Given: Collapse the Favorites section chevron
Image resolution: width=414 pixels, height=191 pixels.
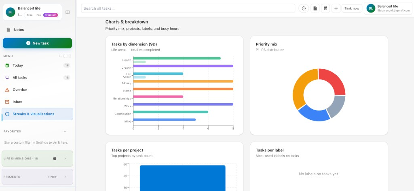Looking at the screenshot, I should [65, 131].
